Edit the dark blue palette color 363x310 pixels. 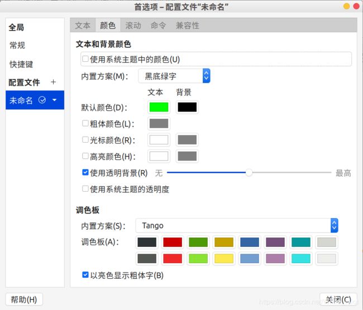250,243
